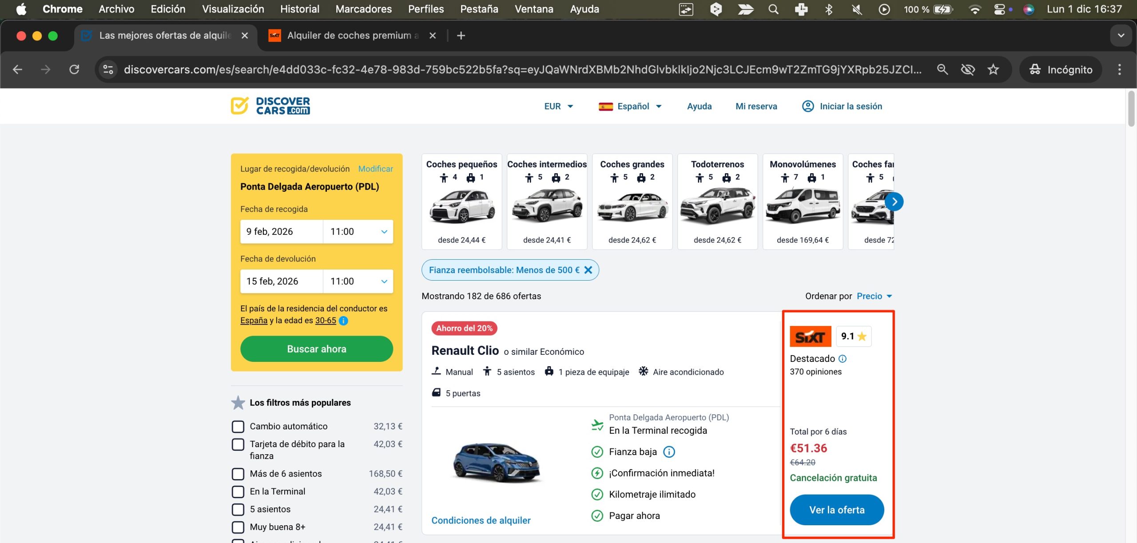Remove the Fianza reembolsable filter chip
Viewport: 1137px width, 543px height.
coord(588,270)
